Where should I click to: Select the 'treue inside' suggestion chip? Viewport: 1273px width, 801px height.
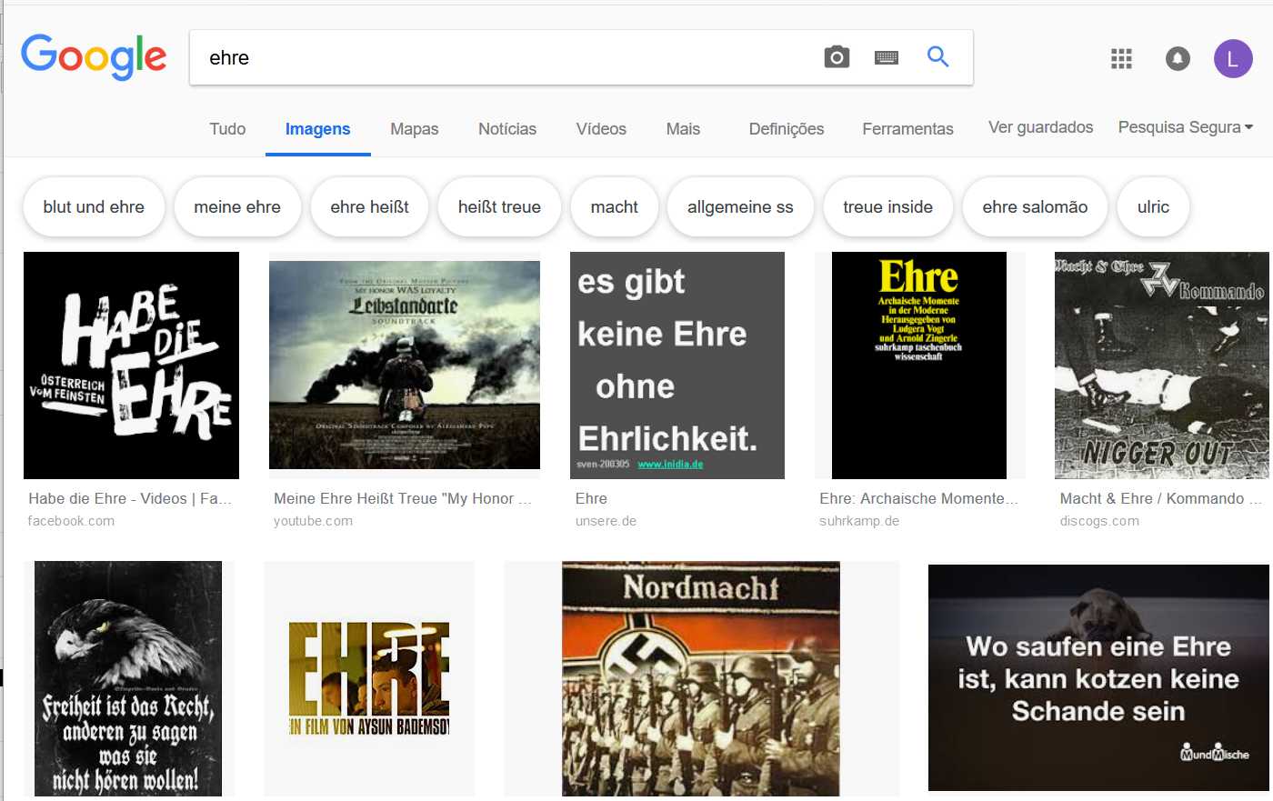click(887, 206)
